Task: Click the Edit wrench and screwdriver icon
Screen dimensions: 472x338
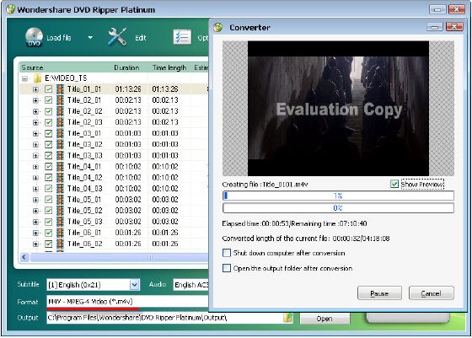Action: tap(117, 37)
